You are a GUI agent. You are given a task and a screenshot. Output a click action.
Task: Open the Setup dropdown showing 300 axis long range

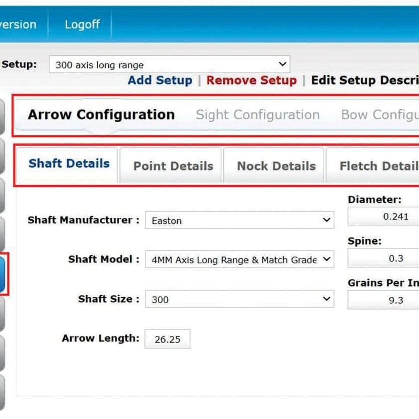pyautogui.click(x=170, y=64)
